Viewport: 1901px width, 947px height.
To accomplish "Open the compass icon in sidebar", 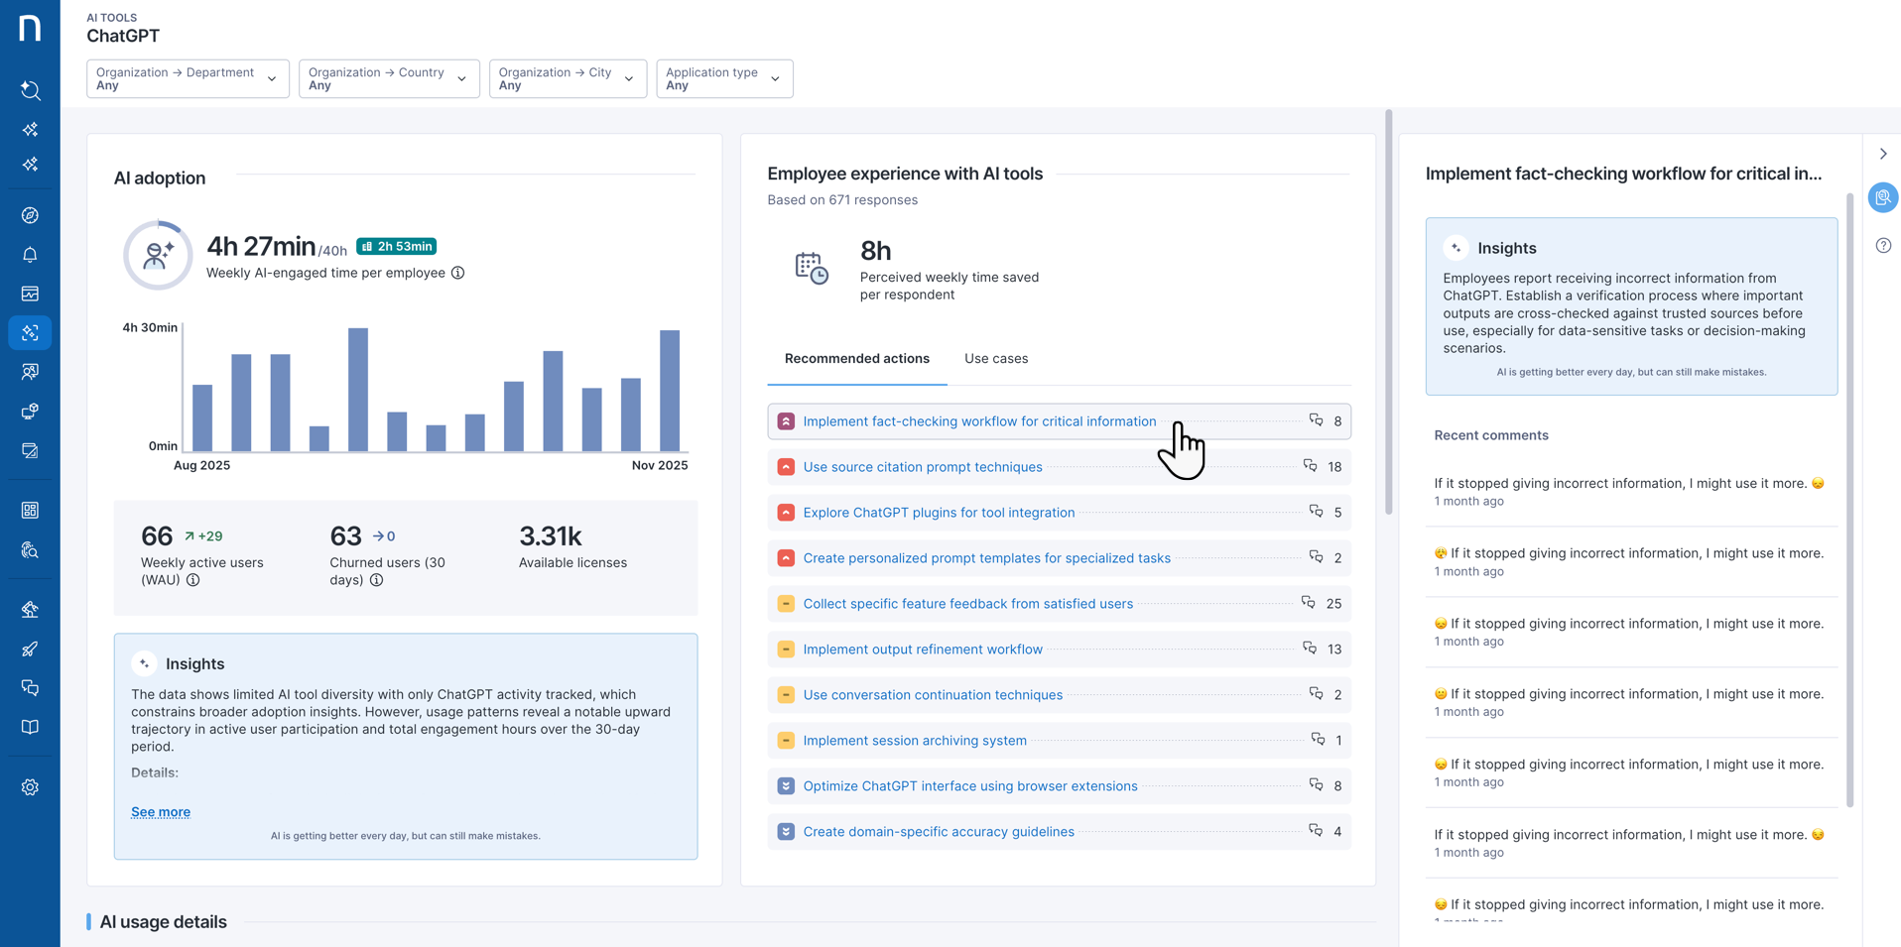I will (x=30, y=215).
